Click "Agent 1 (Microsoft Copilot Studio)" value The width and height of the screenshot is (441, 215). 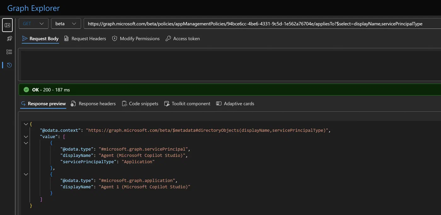145,187
